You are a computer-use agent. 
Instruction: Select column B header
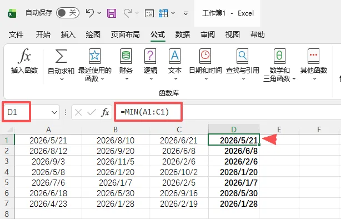(116, 130)
